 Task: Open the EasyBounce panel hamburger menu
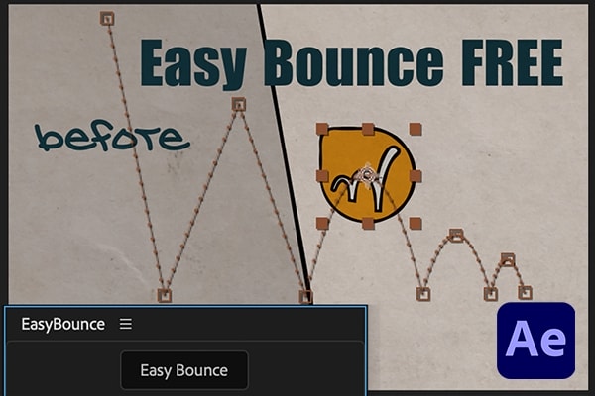(126, 324)
